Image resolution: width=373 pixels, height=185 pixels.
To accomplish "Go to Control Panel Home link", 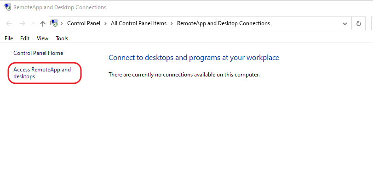I will [38, 53].
